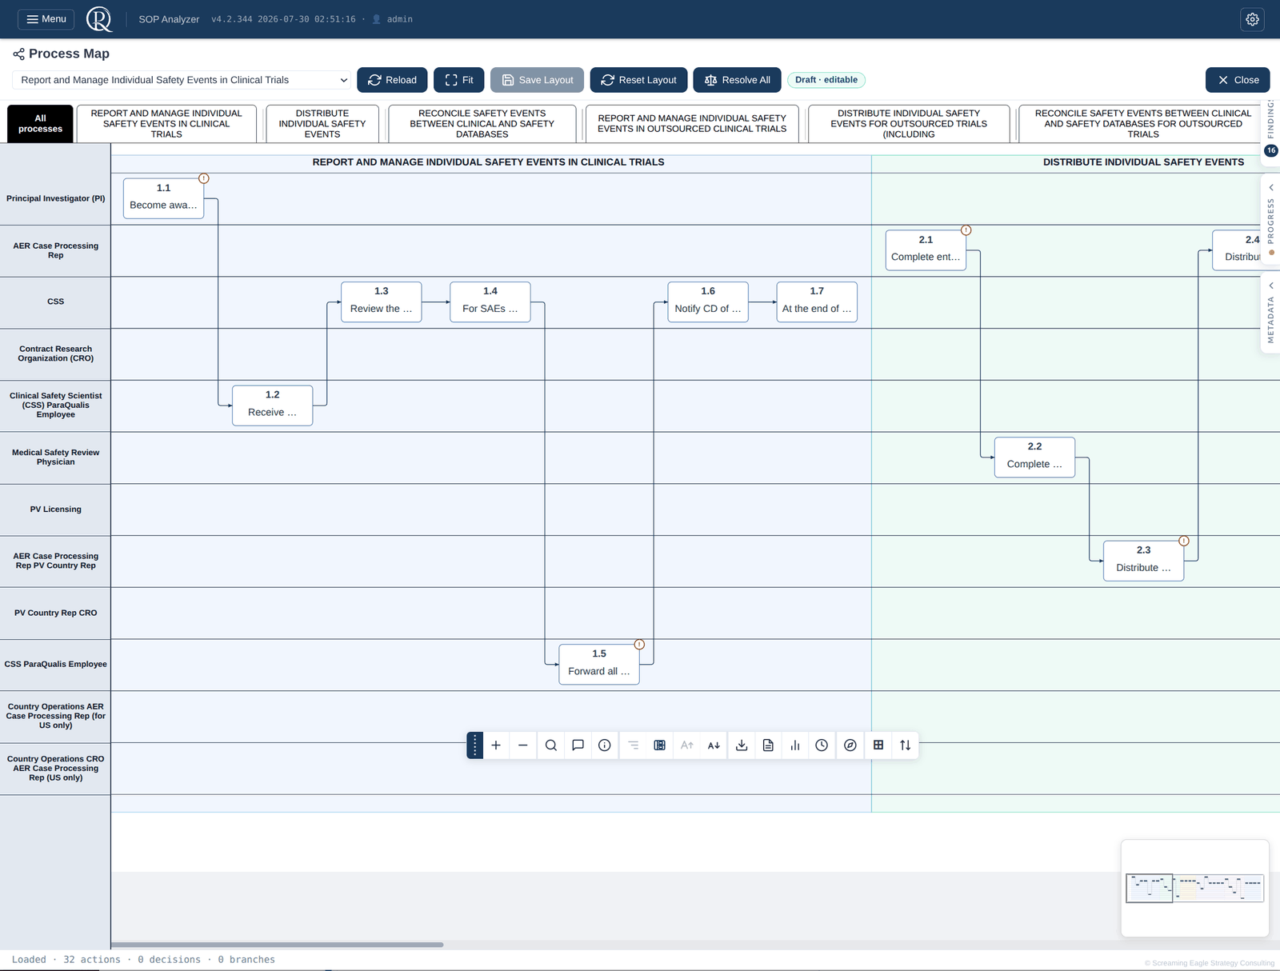Image resolution: width=1280 pixels, height=971 pixels.
Task: Select the Distribute Individual Safety Events tab
Action: 322,123
